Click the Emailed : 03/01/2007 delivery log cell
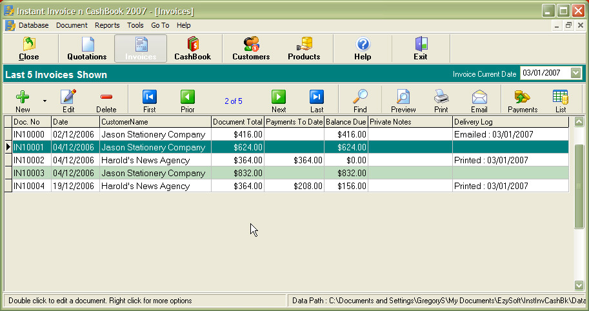Screen dimensions: 589x311 click(x=510, y=134)
